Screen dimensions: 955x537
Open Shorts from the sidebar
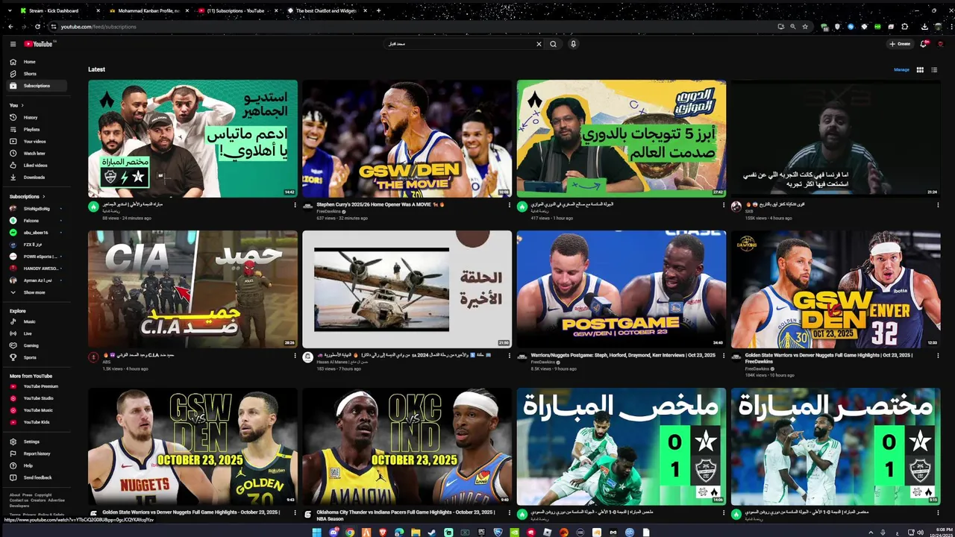point(37,74)
